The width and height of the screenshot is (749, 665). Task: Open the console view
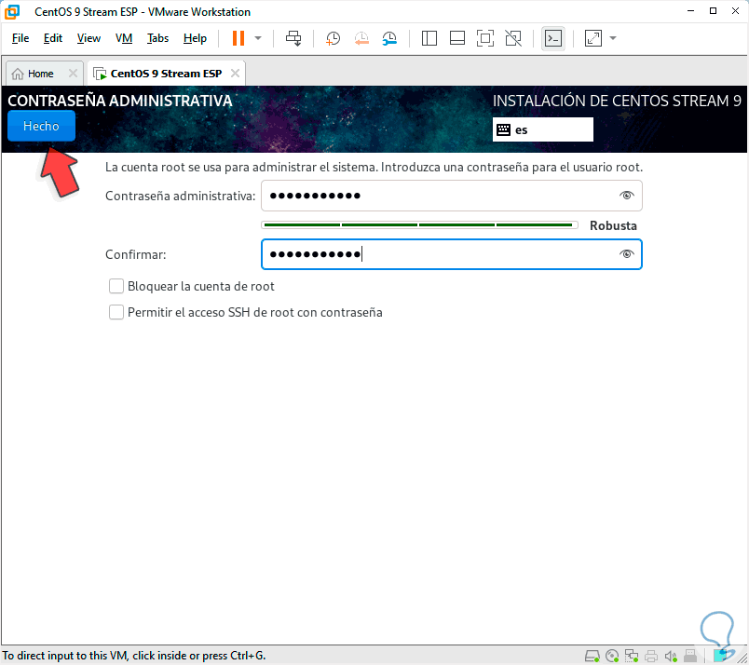click(x=553, y=38)
